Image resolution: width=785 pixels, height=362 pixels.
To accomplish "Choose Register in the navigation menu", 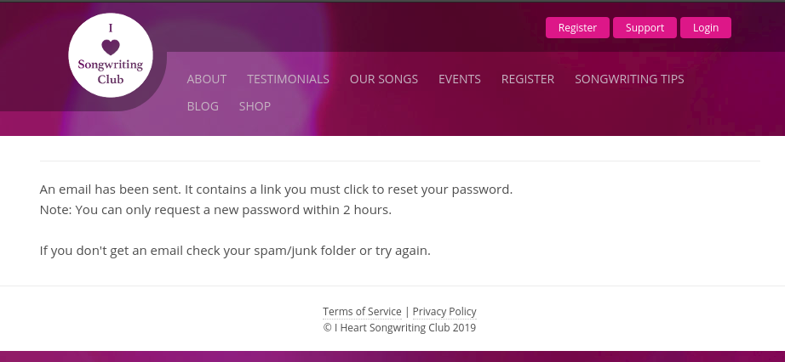I will click(528, 79).
